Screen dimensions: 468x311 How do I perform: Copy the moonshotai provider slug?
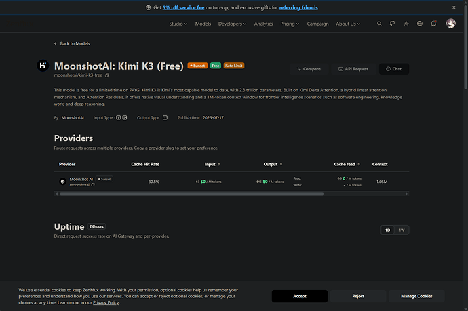(x=93, y=185)
